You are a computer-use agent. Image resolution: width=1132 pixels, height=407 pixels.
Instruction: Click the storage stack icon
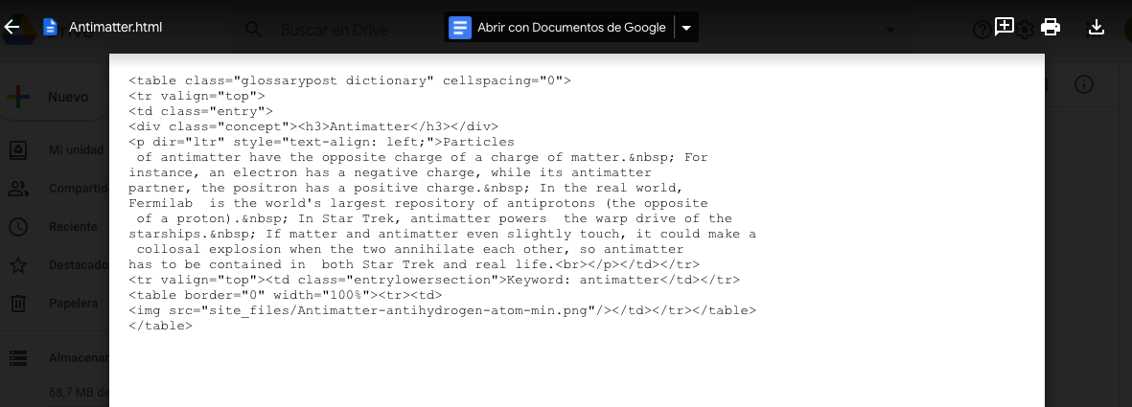click(x=18, y=358)
